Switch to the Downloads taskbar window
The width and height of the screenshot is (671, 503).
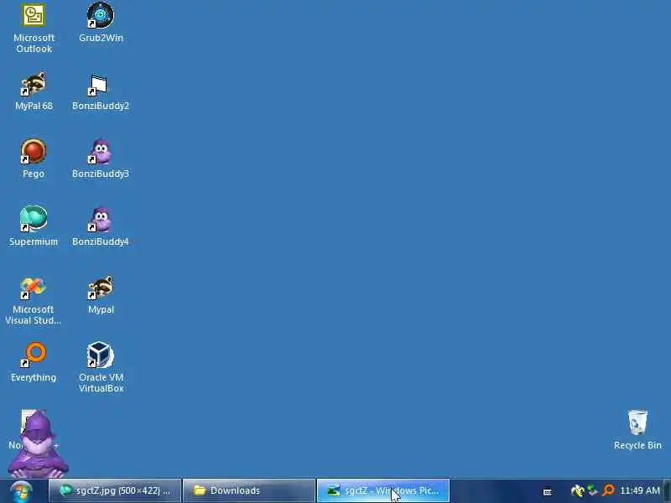pos(248,490)
